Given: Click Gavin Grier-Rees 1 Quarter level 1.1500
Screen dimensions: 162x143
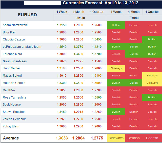Looking at the screenshot, I should coord(97,61).
